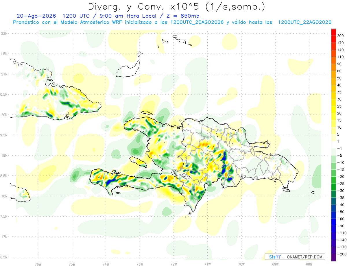Click positive legend value '5'

coord(339,134)
